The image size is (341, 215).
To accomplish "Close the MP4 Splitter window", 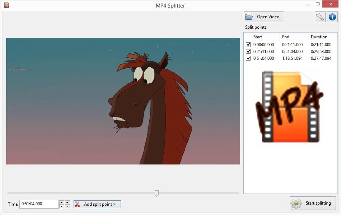I will (330, 4).
